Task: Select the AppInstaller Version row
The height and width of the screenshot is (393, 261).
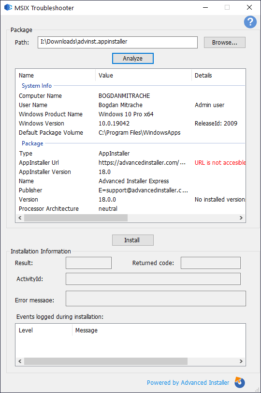Action: pyautogui.click(x=130, y=172)
